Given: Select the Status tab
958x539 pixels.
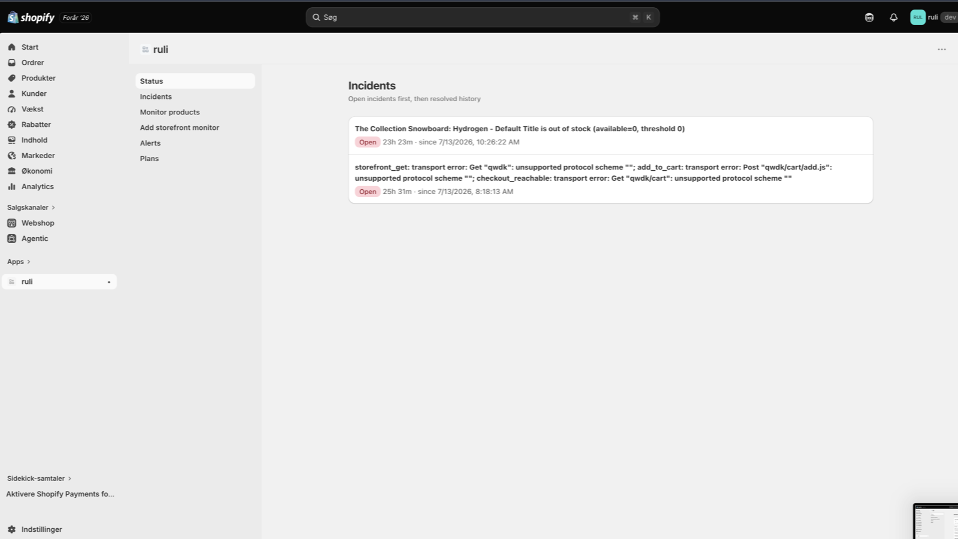Looking at the screenshot, I should pyautogui.click(x=195, y=81).
